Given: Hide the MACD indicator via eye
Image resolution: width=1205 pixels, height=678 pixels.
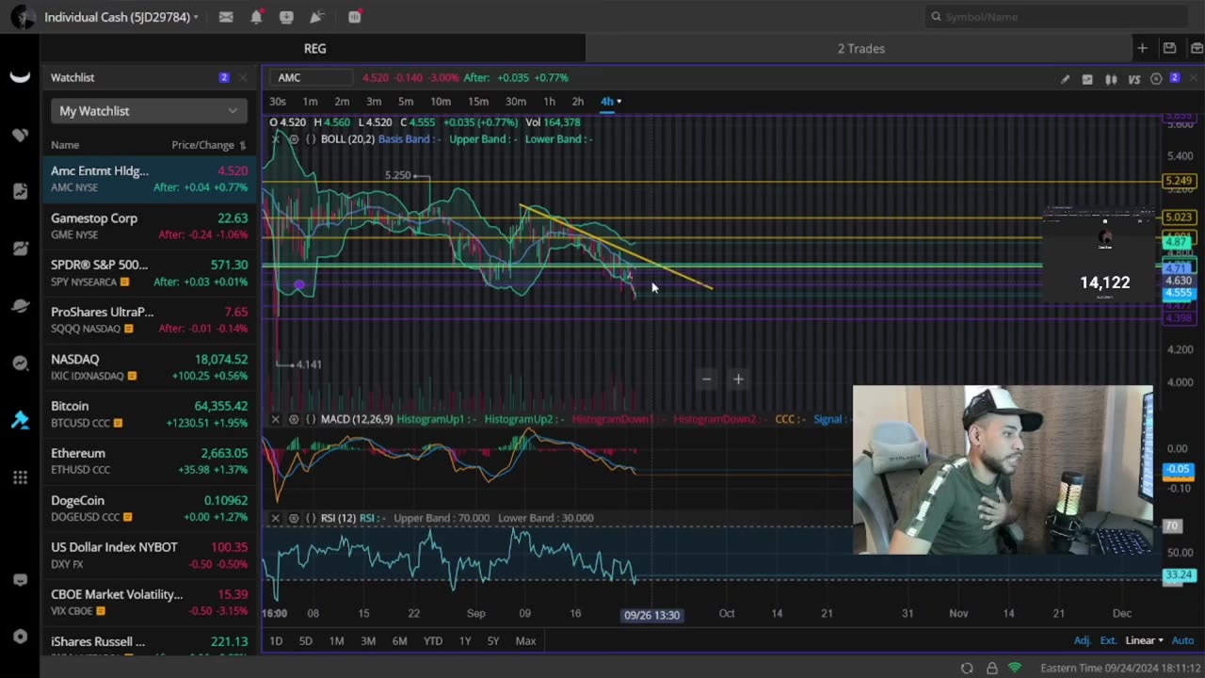Looking at the screenshot, I should [294, 419].
